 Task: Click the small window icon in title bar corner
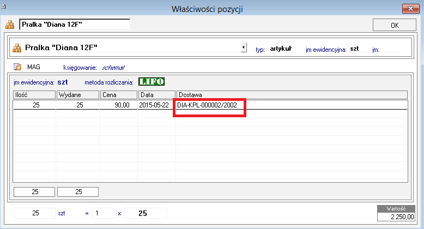point(3,7)
